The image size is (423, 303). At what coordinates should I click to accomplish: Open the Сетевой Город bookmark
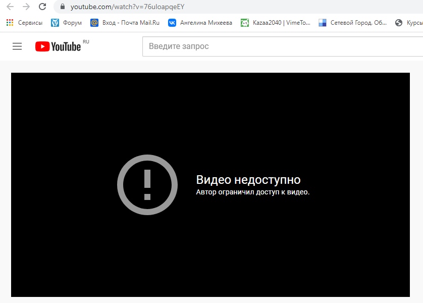pyautogui.click(x=352, y=23)
